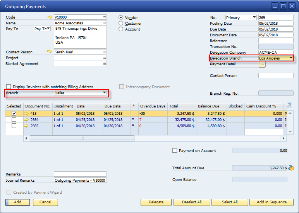299x213 pixels.
Task: Enable the Payment on Account checkbox
Action: tap(175, 151)
